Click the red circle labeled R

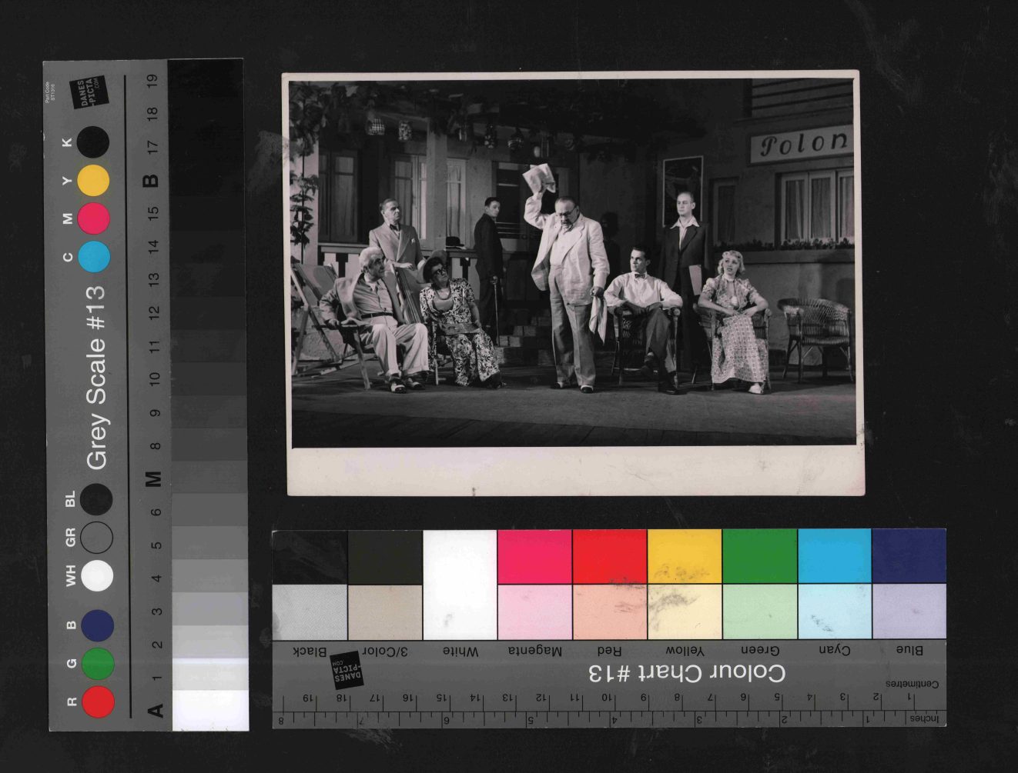click(x=98, y=701)
